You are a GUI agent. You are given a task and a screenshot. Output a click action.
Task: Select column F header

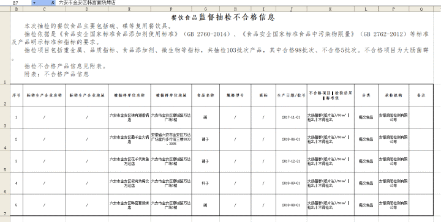tap(171, 9)
